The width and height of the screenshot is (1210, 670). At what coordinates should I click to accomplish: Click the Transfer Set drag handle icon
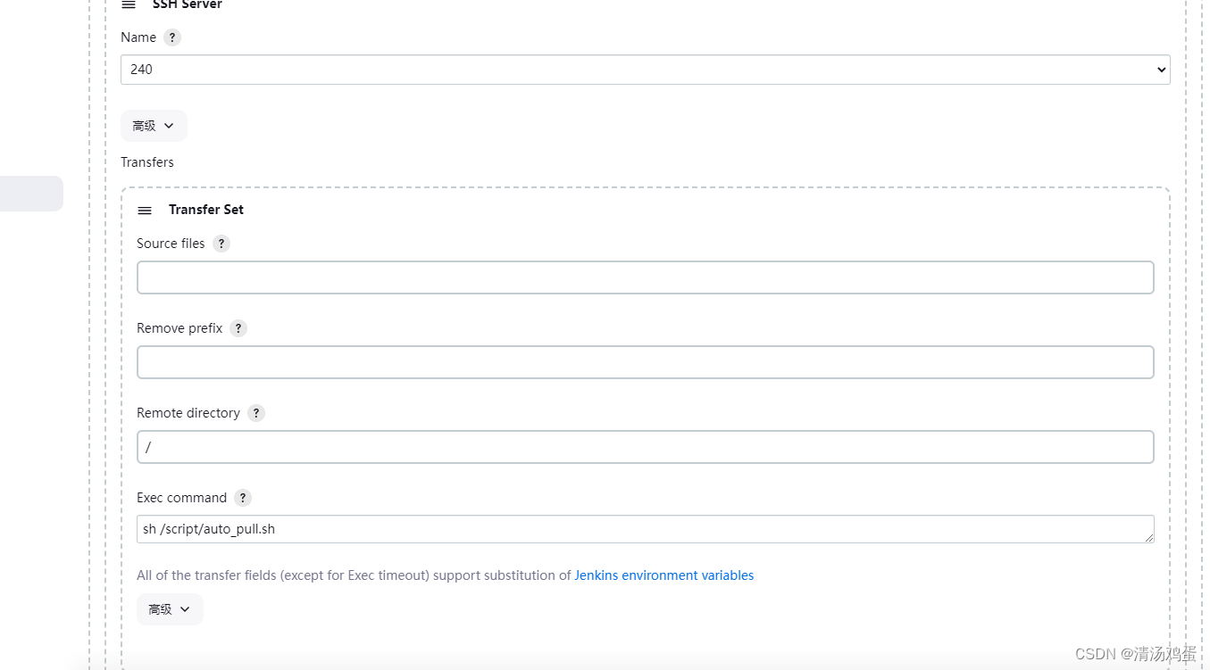(145, 211)
